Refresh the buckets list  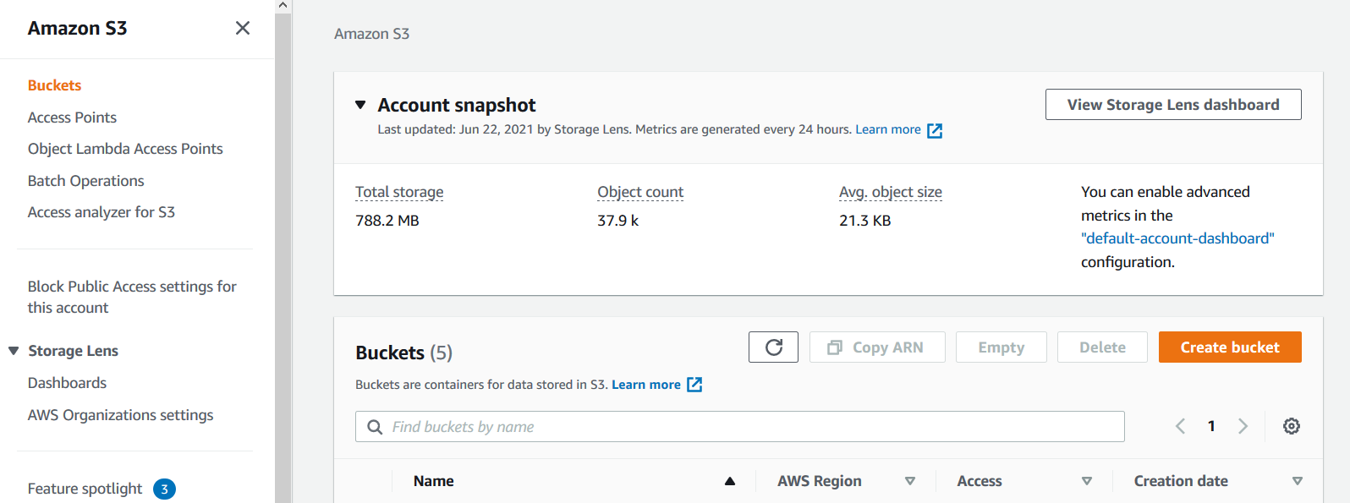coord(773,347)
